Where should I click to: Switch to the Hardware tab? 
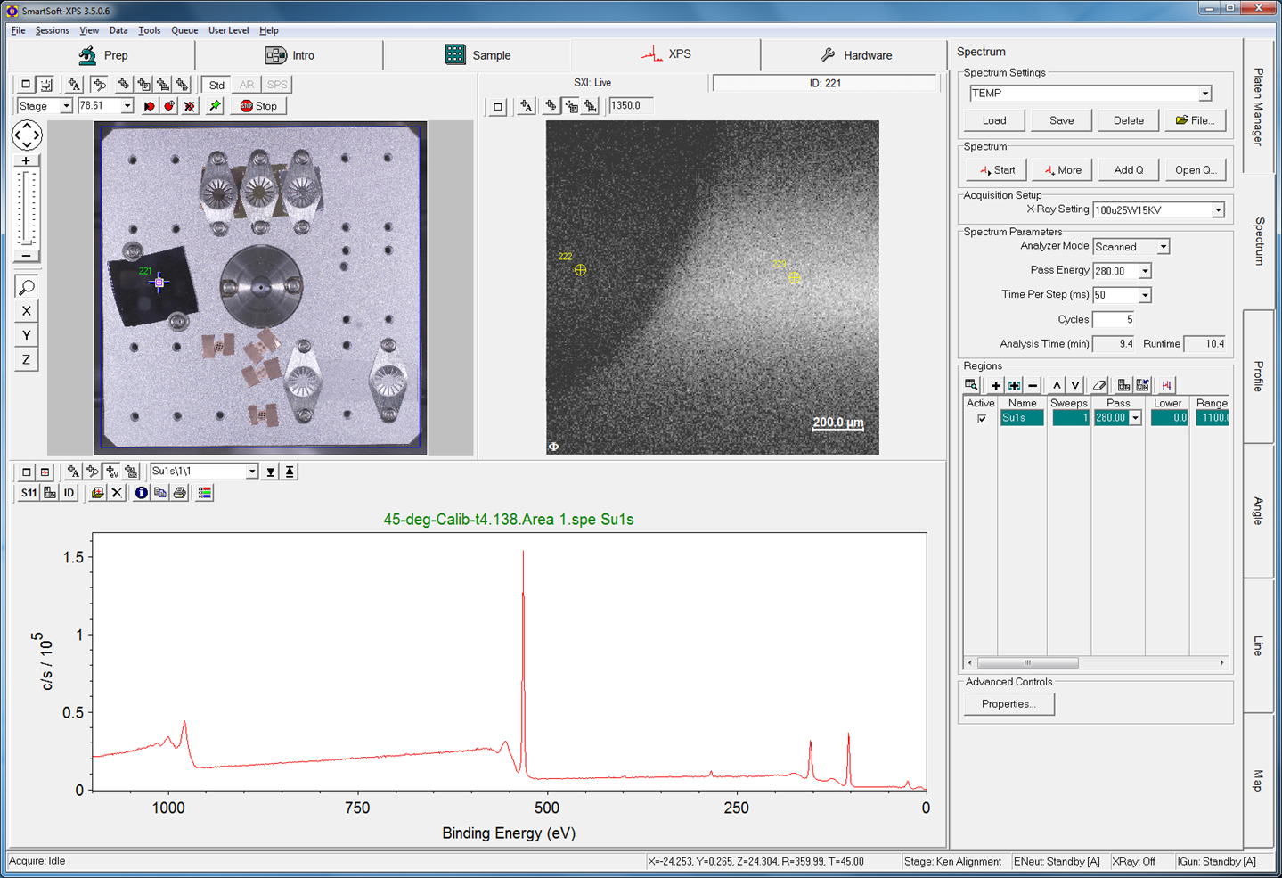[x=855, y=55]
